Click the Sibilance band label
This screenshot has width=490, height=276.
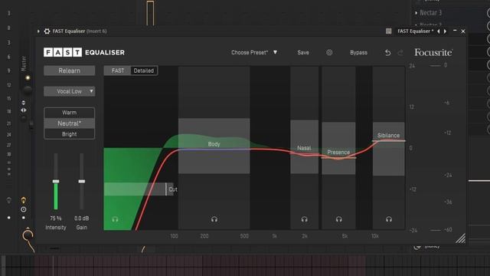click(388, 136)
